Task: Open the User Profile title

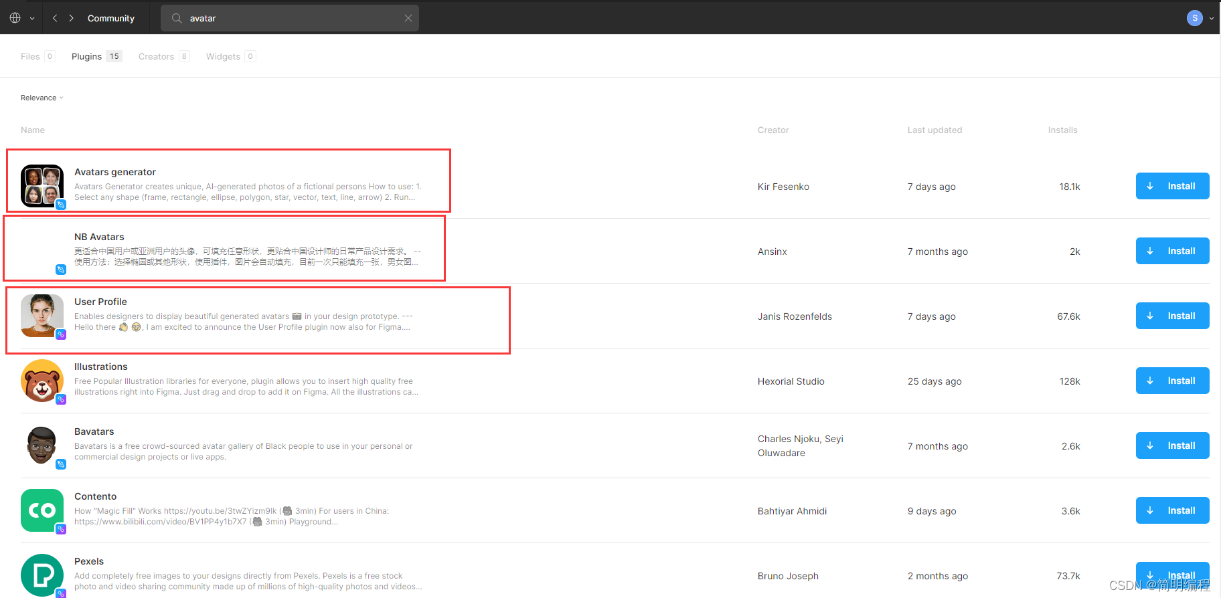Action: point(100,302)
